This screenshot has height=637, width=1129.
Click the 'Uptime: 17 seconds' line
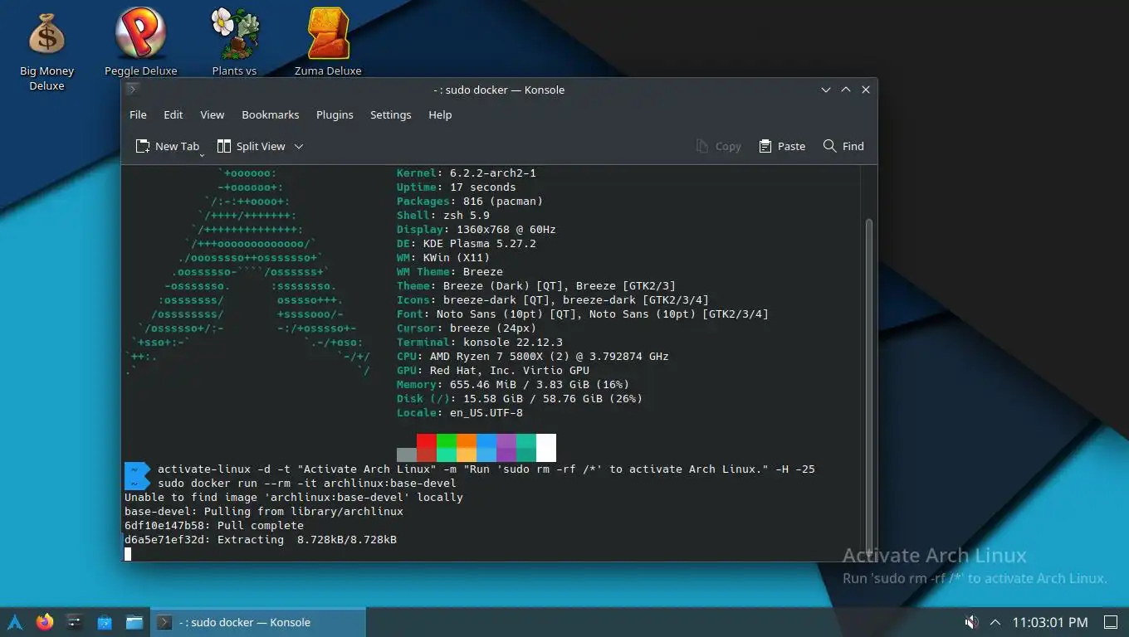point(457,187)
